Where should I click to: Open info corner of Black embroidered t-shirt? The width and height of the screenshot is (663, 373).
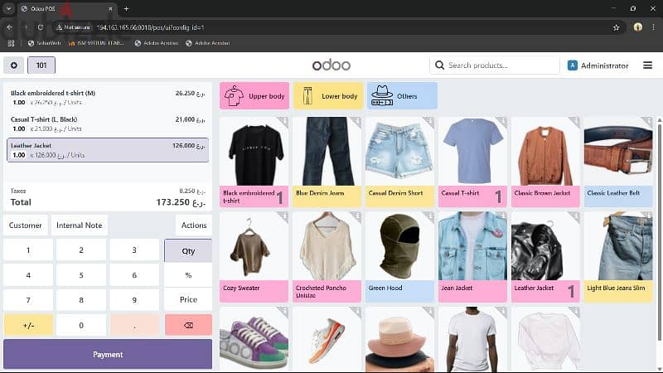[x=283, y=122]
